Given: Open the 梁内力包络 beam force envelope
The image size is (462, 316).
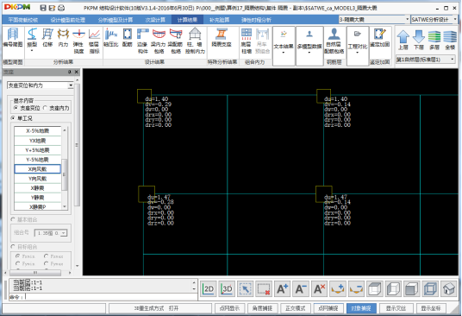Looking at the screenshot, I should pos(159,41).
